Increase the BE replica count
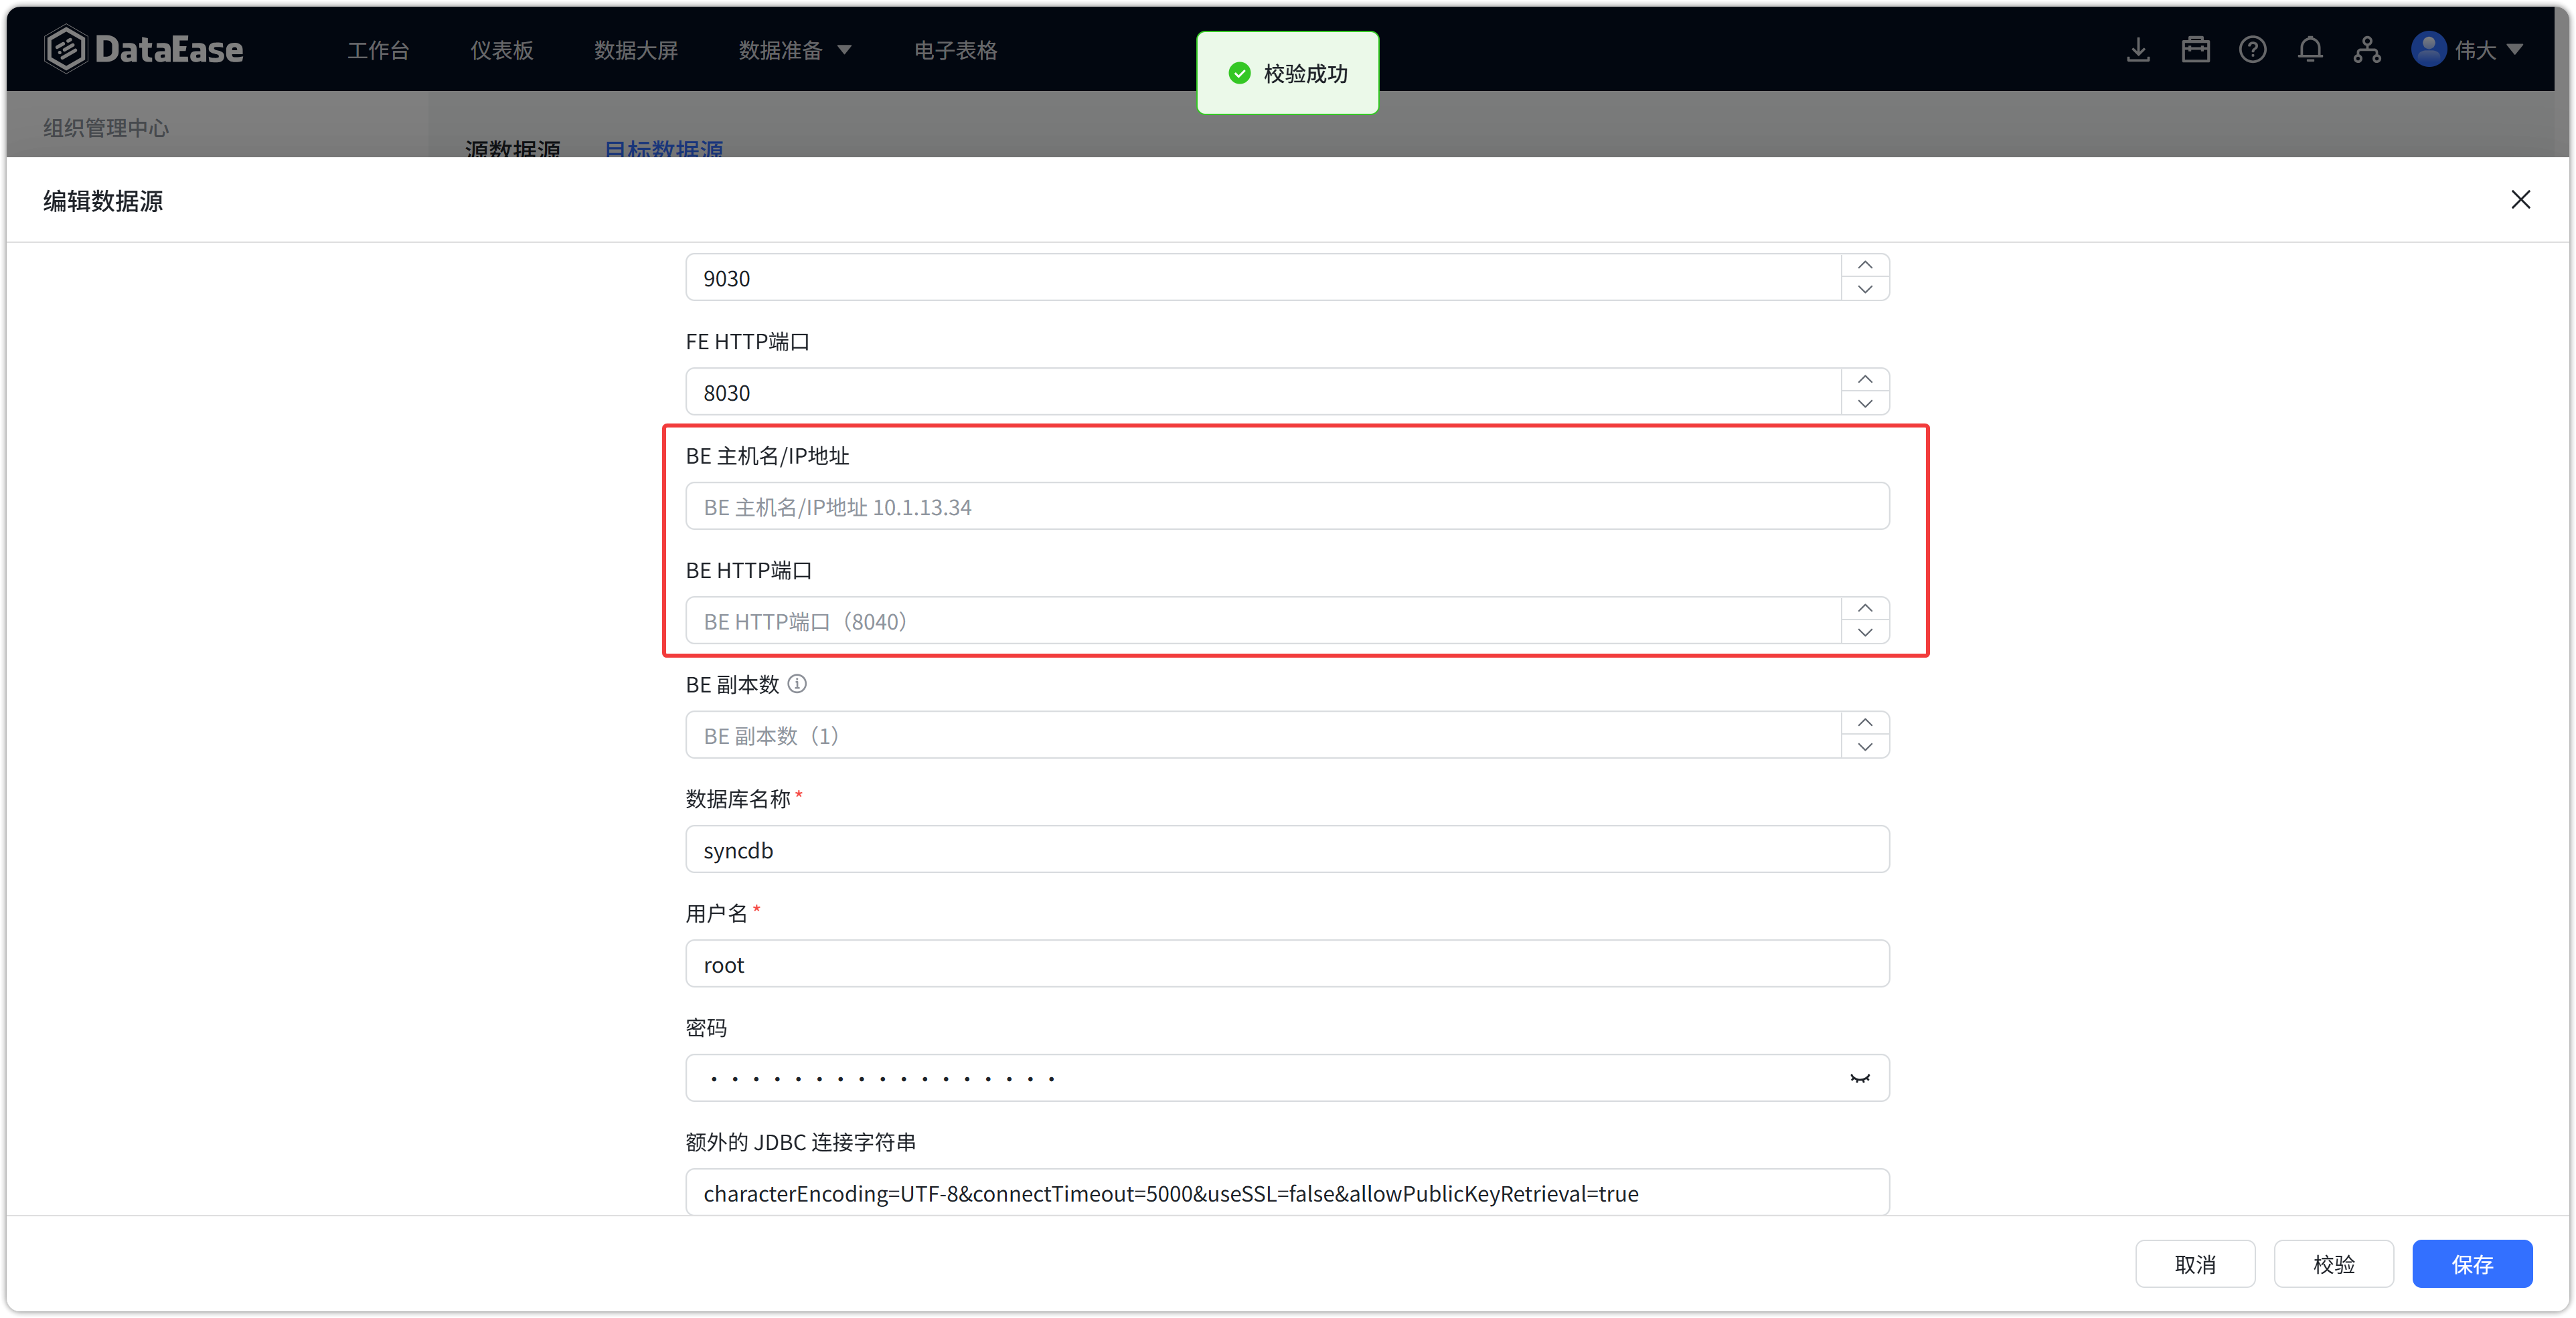Image resolution: width=2576 pixels, height=1318 pixels. pyautogui.click(x=1865, y=723)
